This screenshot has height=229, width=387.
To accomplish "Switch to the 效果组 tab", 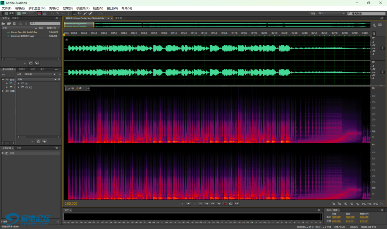I will click(22, 70).
